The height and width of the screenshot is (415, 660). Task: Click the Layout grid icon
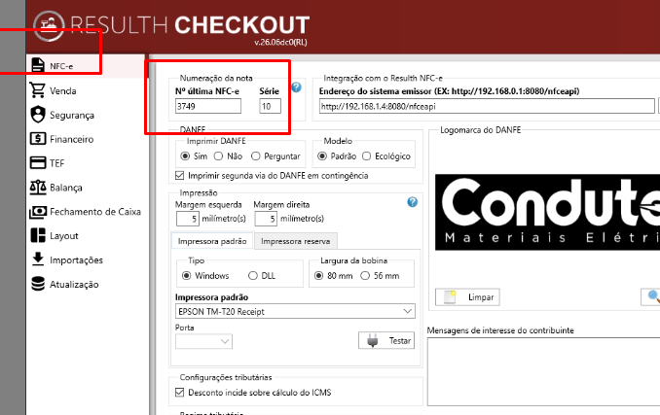(x=38, y=235)
